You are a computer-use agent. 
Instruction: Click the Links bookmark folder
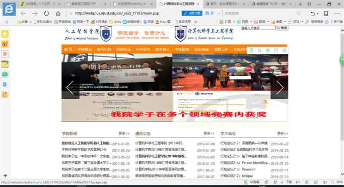pyautogui.click(x=115, y=22)
